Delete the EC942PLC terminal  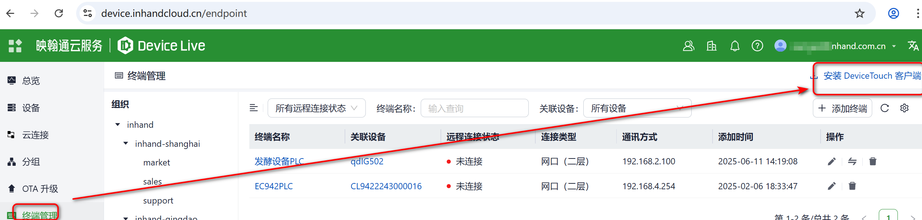click(x=852, y=186)
